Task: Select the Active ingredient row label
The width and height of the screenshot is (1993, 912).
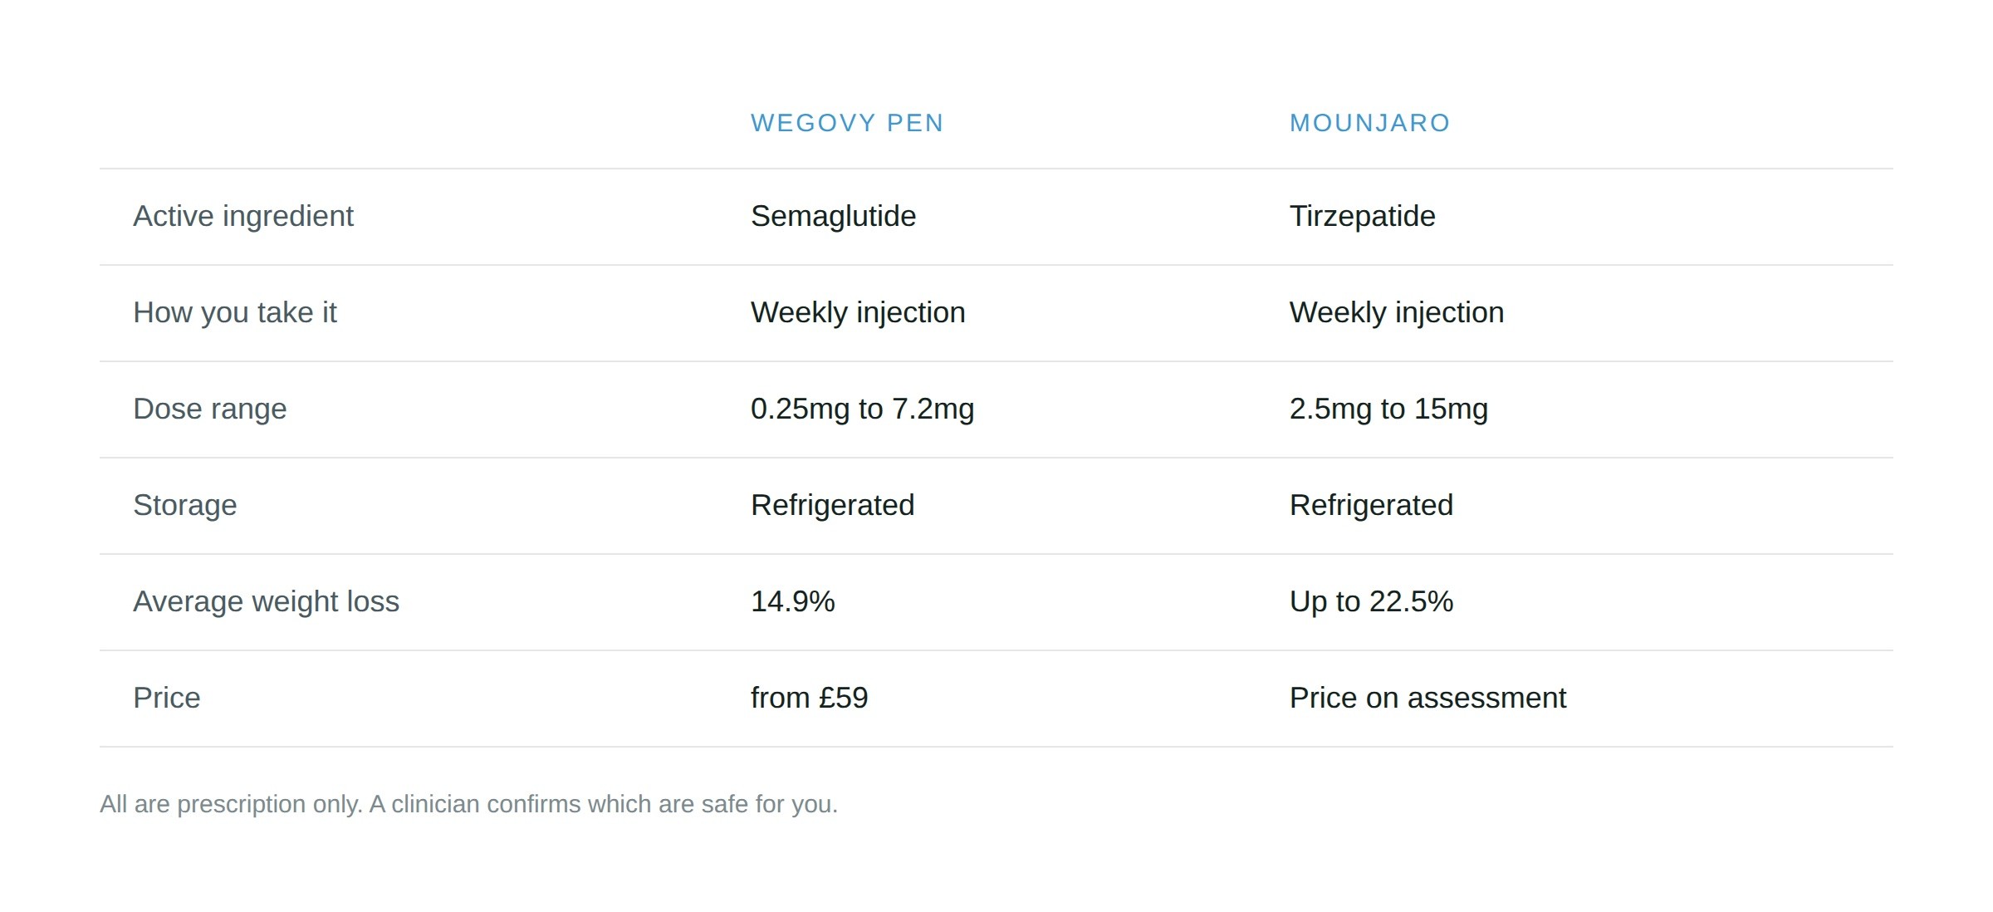Action: pyautogui.click(x=243, y=217)
